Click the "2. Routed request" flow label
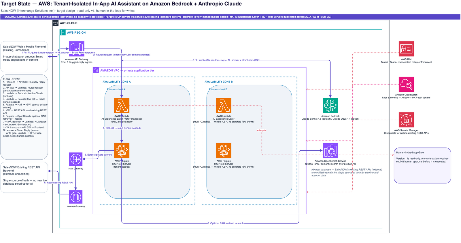 tap(122, 55)
